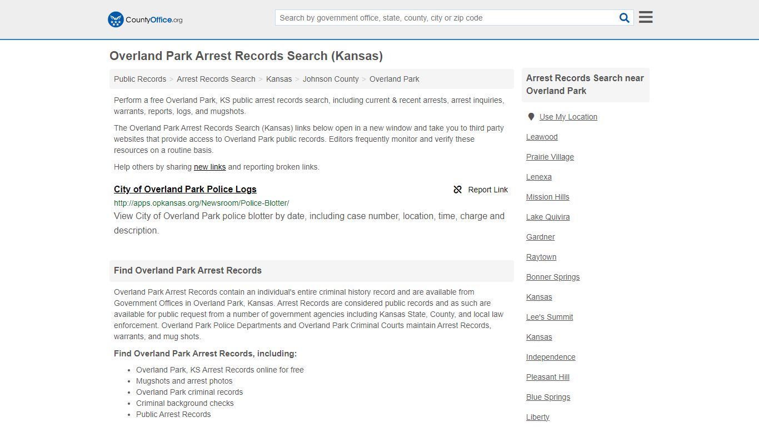Click Use My Location
This screenshot has width=759, height=427.
point(568,117)
